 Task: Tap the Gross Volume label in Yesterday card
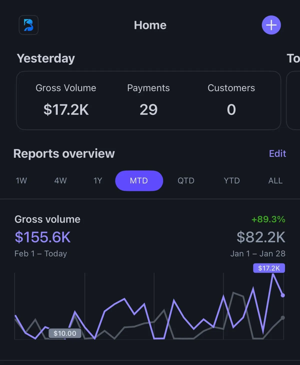click(x=66, y=88)
